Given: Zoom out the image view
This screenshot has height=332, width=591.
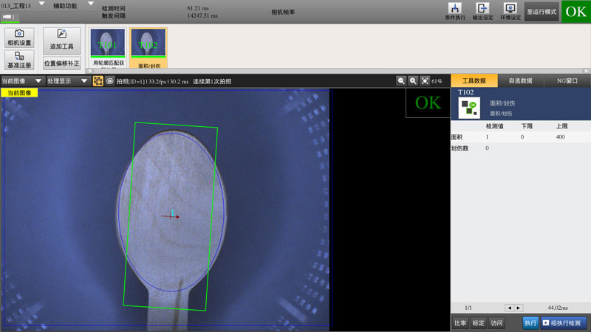Looking at the screenshot, I should click(401, 81).
